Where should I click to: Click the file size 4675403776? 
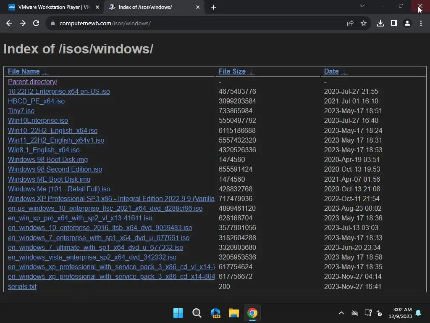click(x=237, y=91)
